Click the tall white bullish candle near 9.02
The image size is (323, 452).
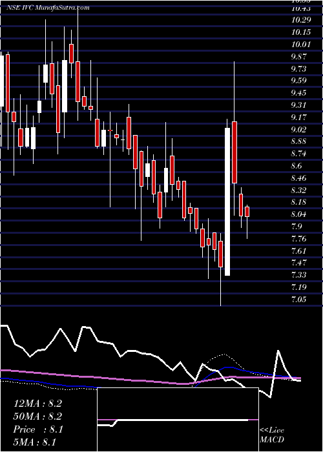click(227, 201)
